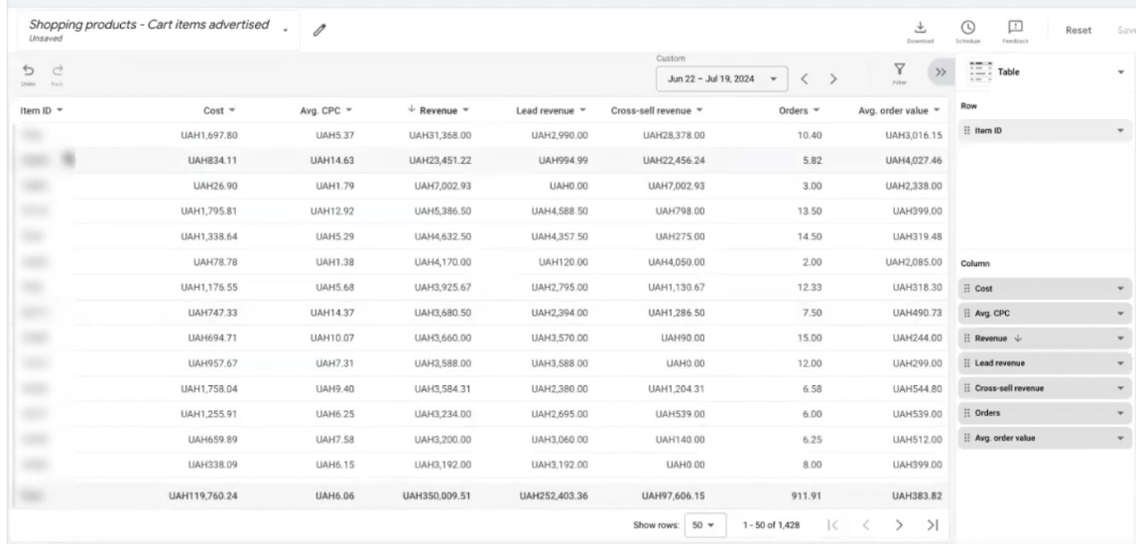This screenshot has width=1136, height=544.
Task: Go to the last page of results
Action: coord(933,523)
